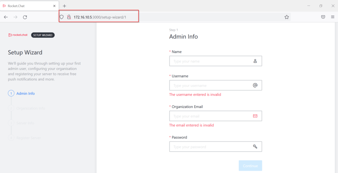The height and width of the screenshot is (173, 338).
Task: Click the 'The email entered is invalid' message
Action: tap(191, 125)
